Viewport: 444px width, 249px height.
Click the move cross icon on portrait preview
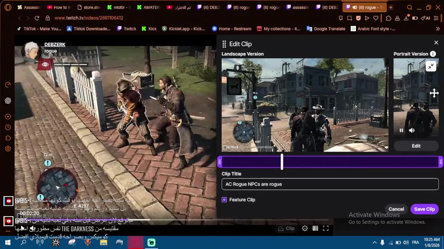click(434, 93)
